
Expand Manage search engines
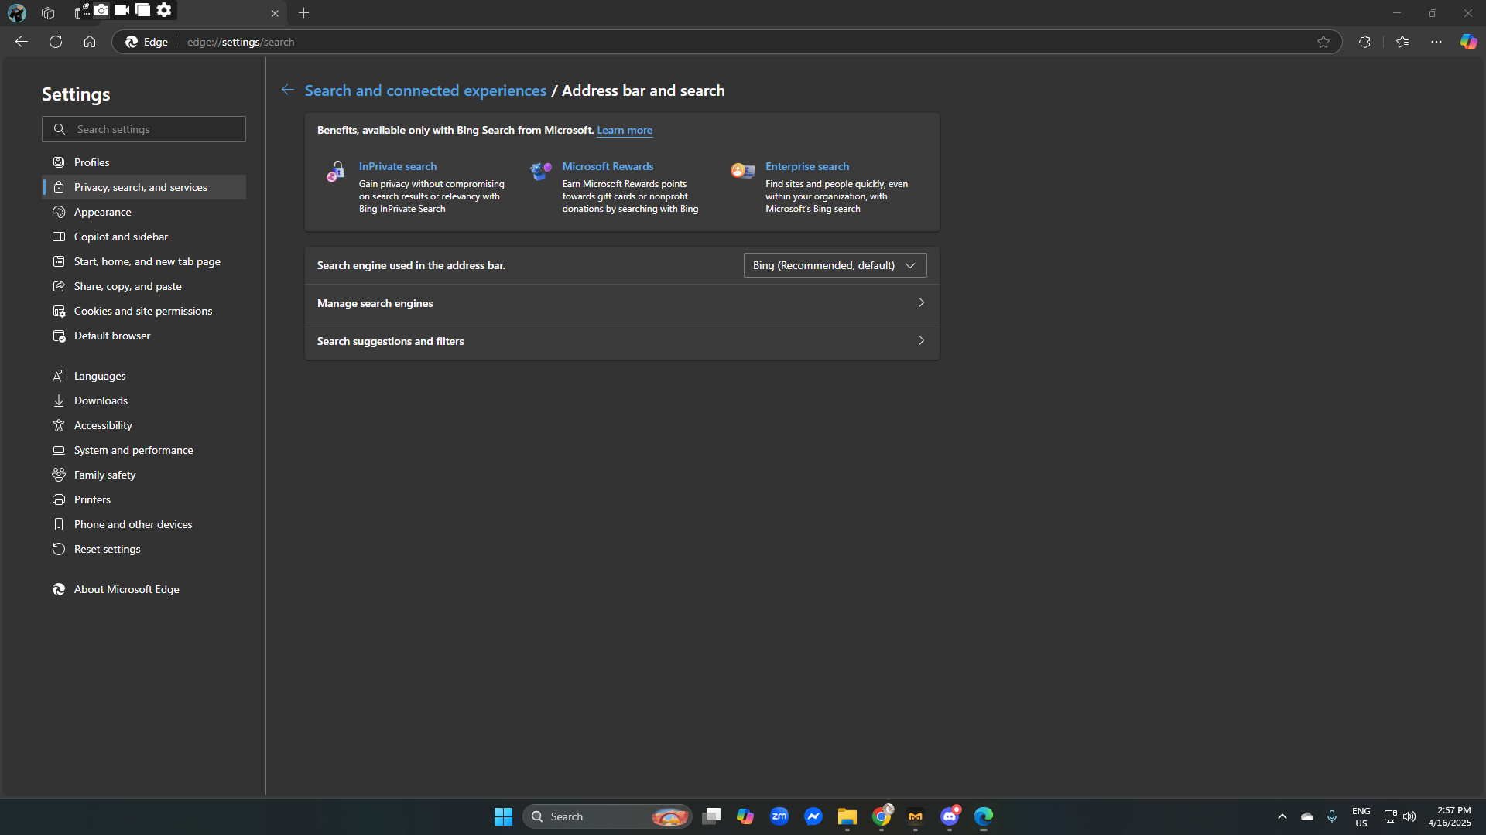click(x=621, y=303)
